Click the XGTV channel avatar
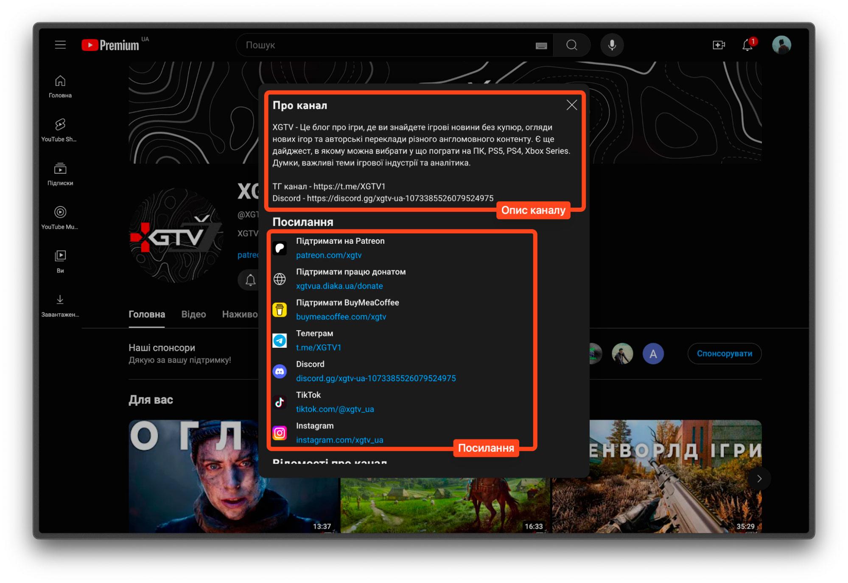This screenshot has height=583, width=848. [176, 236]
